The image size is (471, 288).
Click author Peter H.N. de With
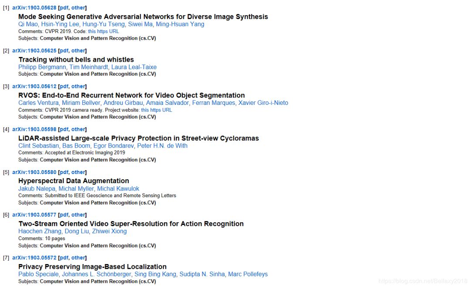[162, 146]
